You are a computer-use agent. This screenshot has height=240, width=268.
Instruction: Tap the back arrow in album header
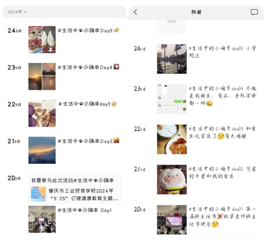(135, 12)
